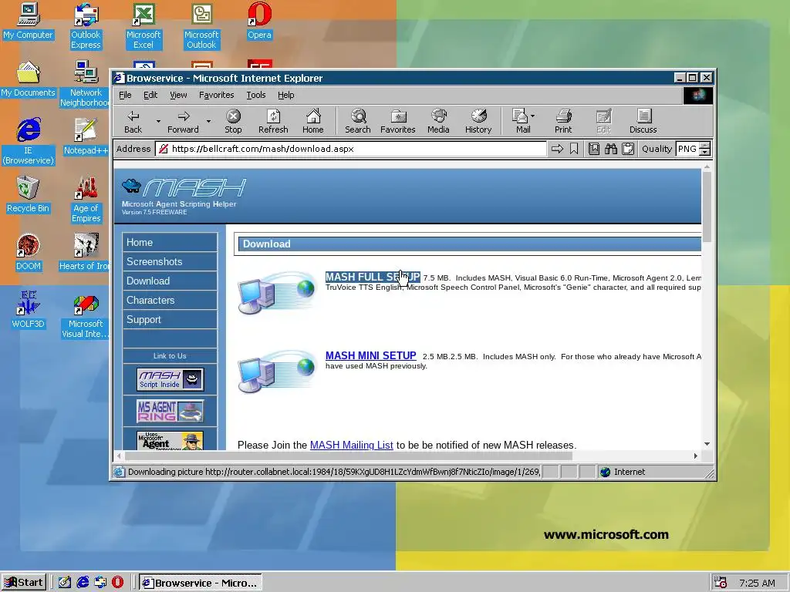
Task: Click the Quality PNG field
Action: pos(687,149)
